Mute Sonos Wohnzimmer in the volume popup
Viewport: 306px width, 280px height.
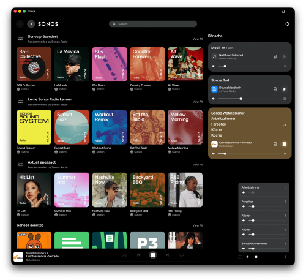coord(244,249)
